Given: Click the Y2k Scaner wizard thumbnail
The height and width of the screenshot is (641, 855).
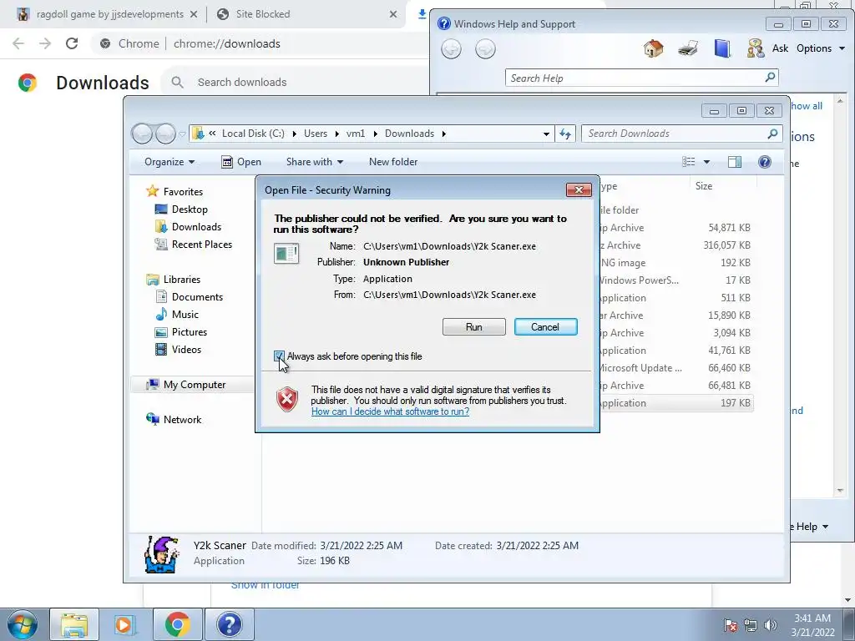Looking at the screenshot, I should pyautogui.click(x=162, y=554).
